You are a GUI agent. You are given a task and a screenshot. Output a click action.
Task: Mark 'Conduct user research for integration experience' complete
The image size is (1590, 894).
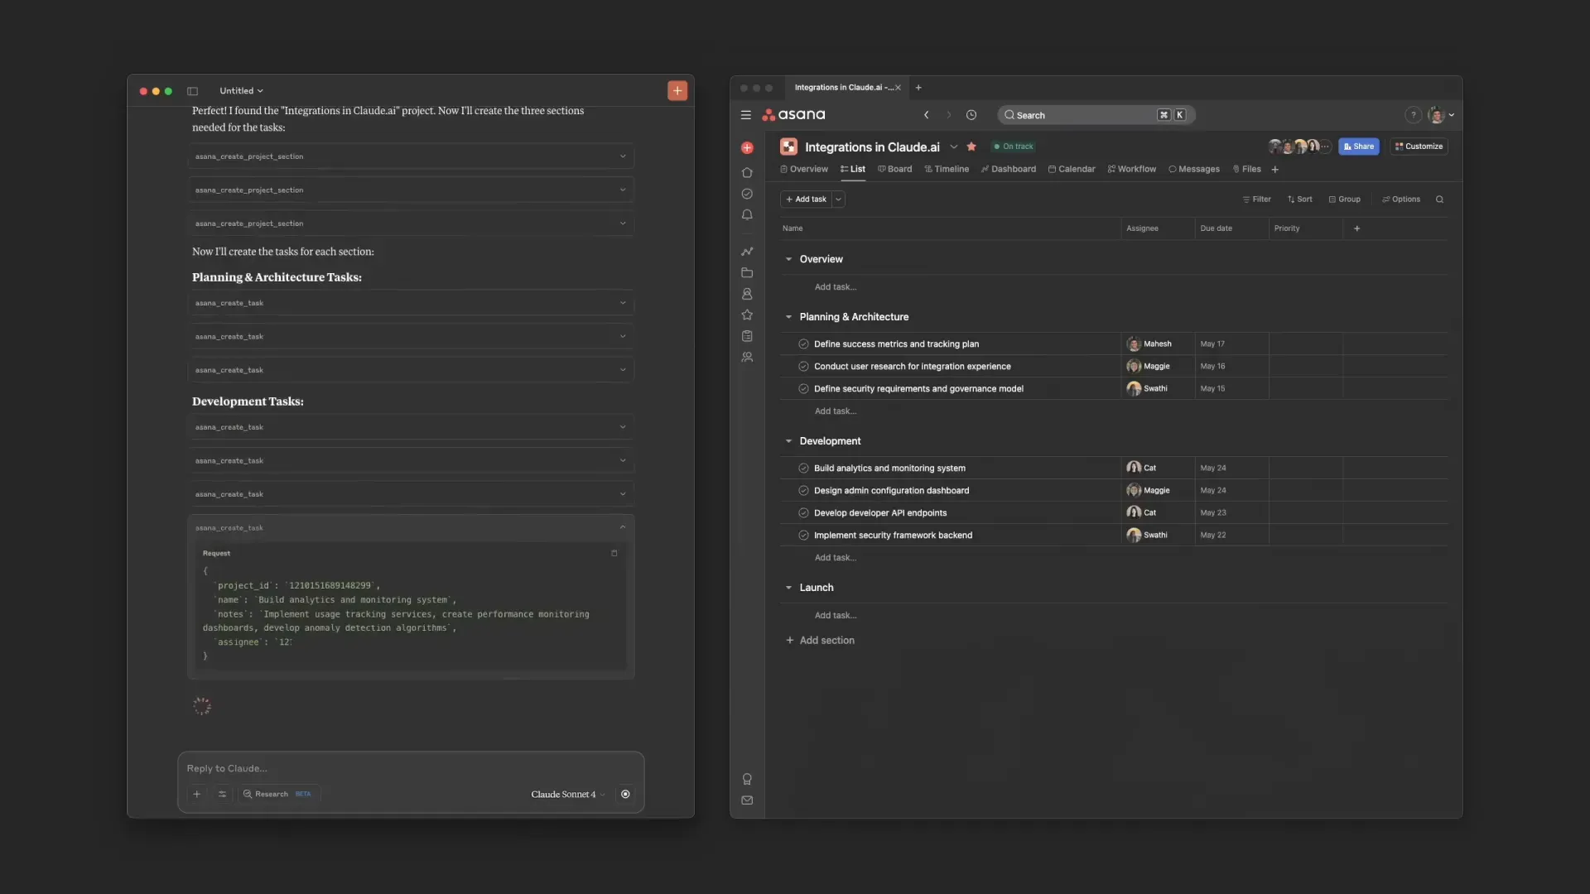(x=803, y=366)
